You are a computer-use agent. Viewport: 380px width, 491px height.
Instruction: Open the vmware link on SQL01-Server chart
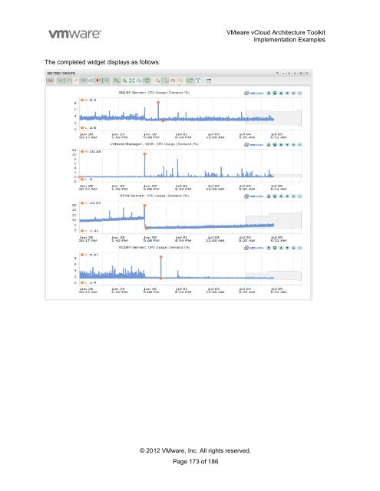click(254, 93)
